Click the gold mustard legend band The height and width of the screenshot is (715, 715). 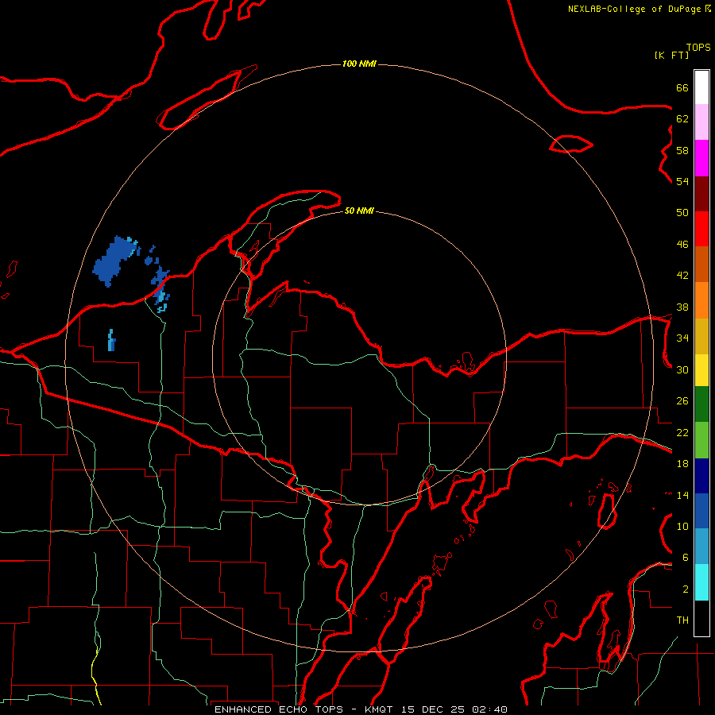[701, 337]
